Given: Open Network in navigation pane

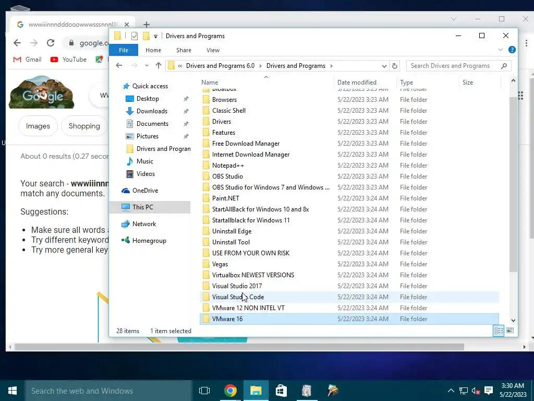Looking at the screenshot, I should [144, 223].
